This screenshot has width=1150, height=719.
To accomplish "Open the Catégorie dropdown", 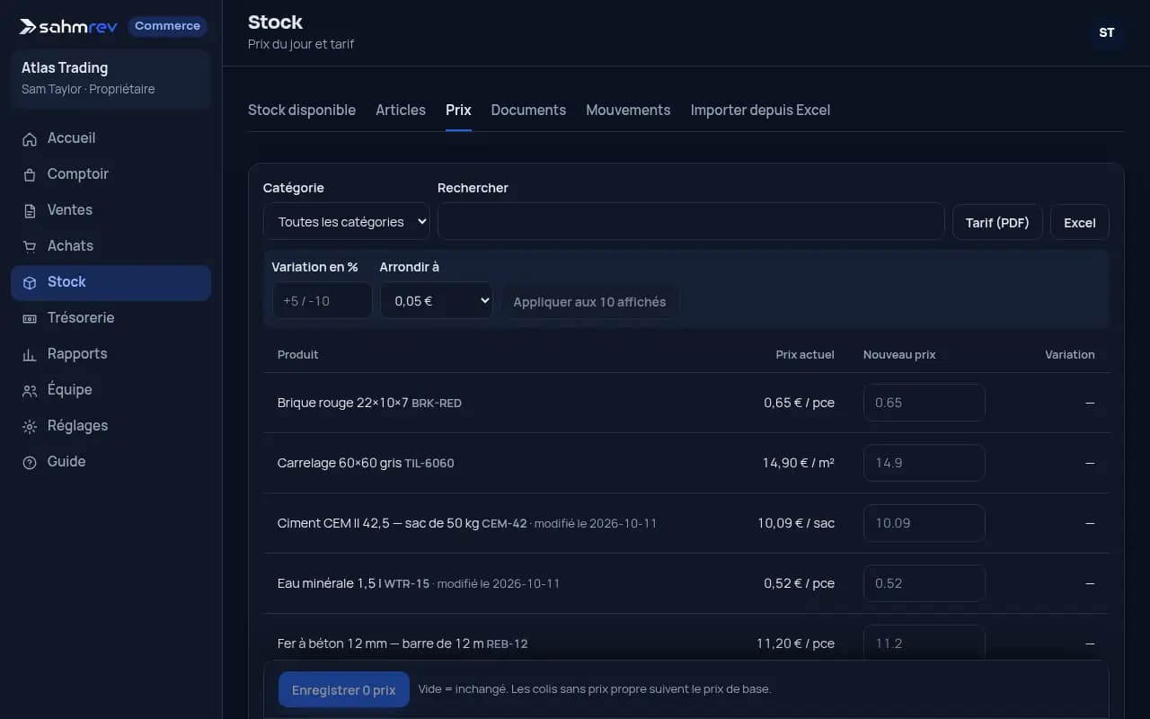I will pyautogui.click(x=347, y=221).
